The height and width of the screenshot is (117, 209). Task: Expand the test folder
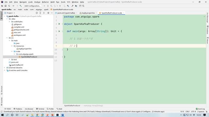9,59
